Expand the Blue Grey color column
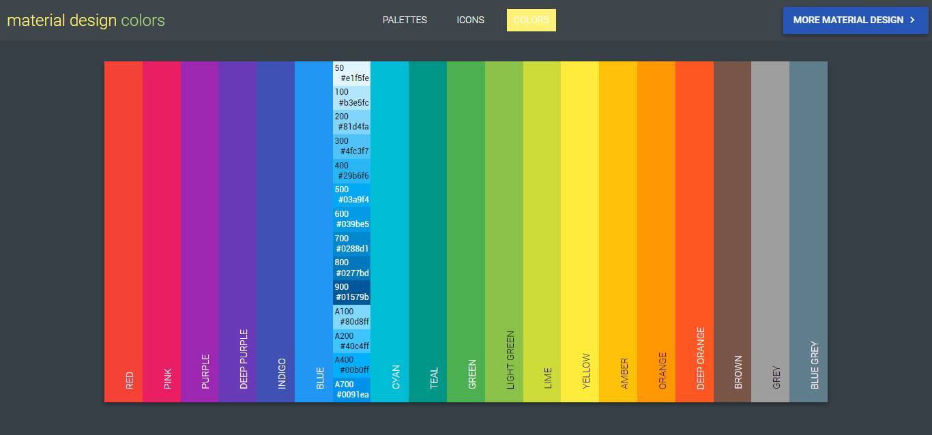Image resolution: width=932 pixels, height=435 pixels. 808,232
